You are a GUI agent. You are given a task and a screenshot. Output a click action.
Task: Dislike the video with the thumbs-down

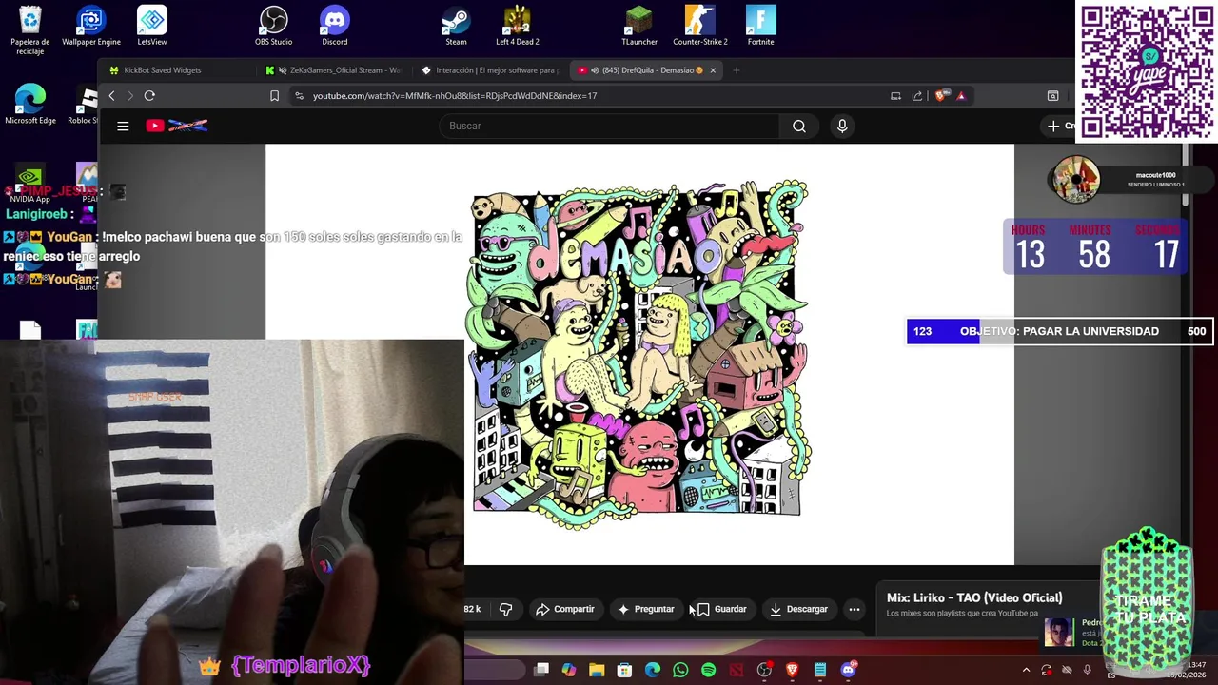click(505, 609)
